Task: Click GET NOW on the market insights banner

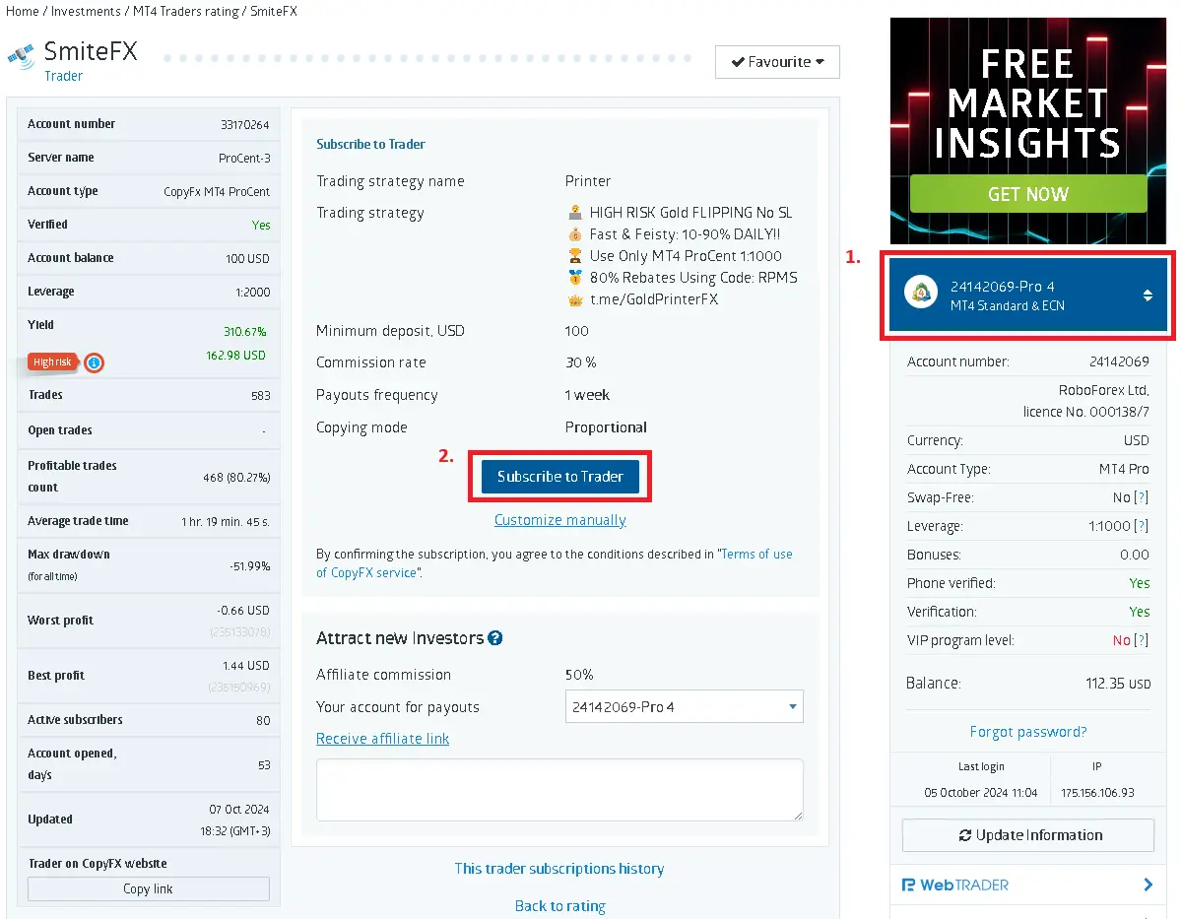Action: click(x=1028, y=194)
